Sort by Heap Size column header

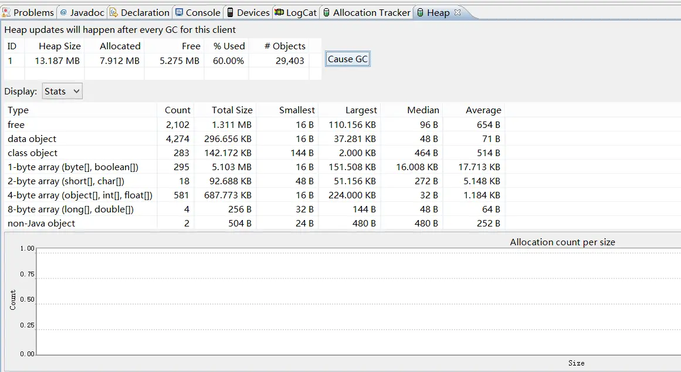point(55,46)
